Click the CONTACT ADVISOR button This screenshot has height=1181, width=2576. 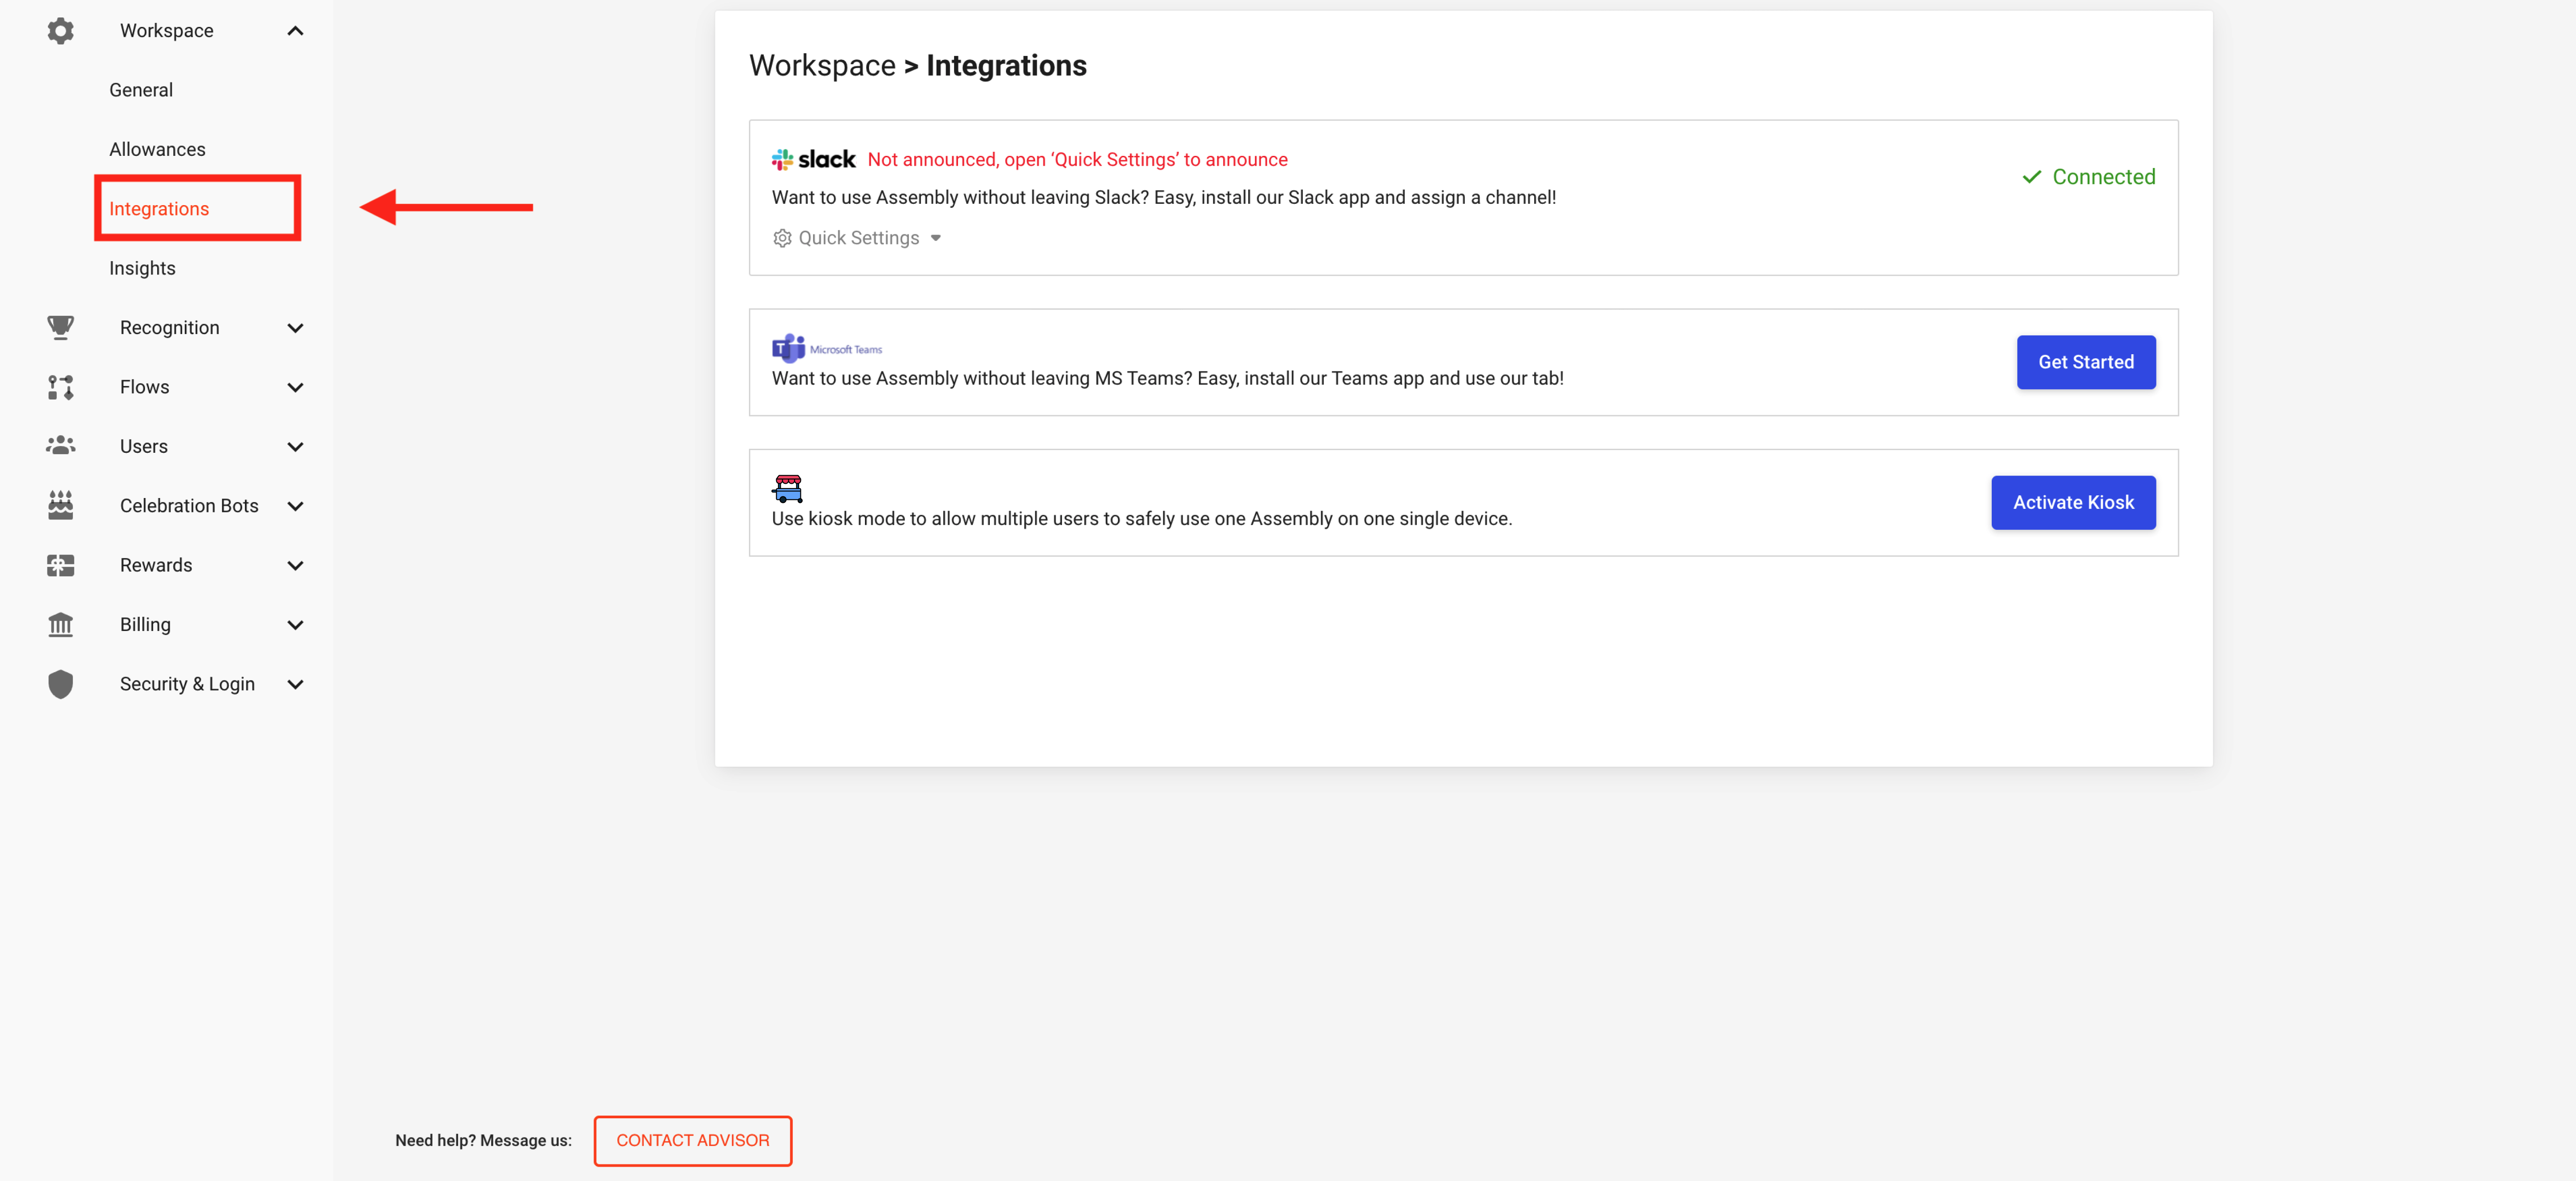(x=692, y=1140)
